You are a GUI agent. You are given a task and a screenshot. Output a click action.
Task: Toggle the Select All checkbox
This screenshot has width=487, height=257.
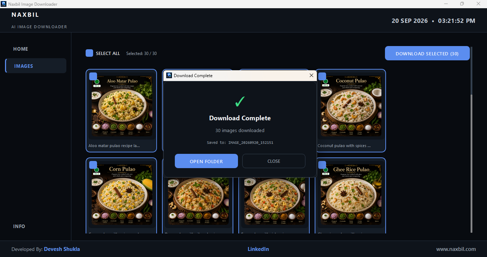tap(89, 53)
